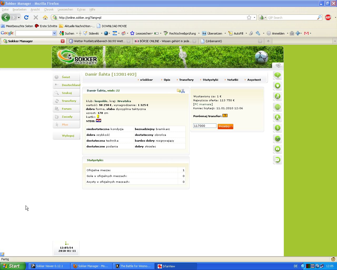The height and width of the screenshot is (270, 337).
Task: Click the stadium icon in right sidebar
Action: click(x=277, y=138)
